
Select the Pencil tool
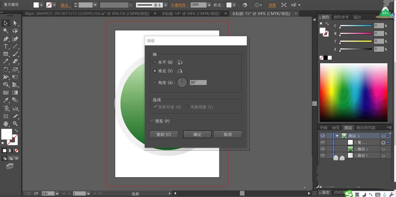[6, 61]
